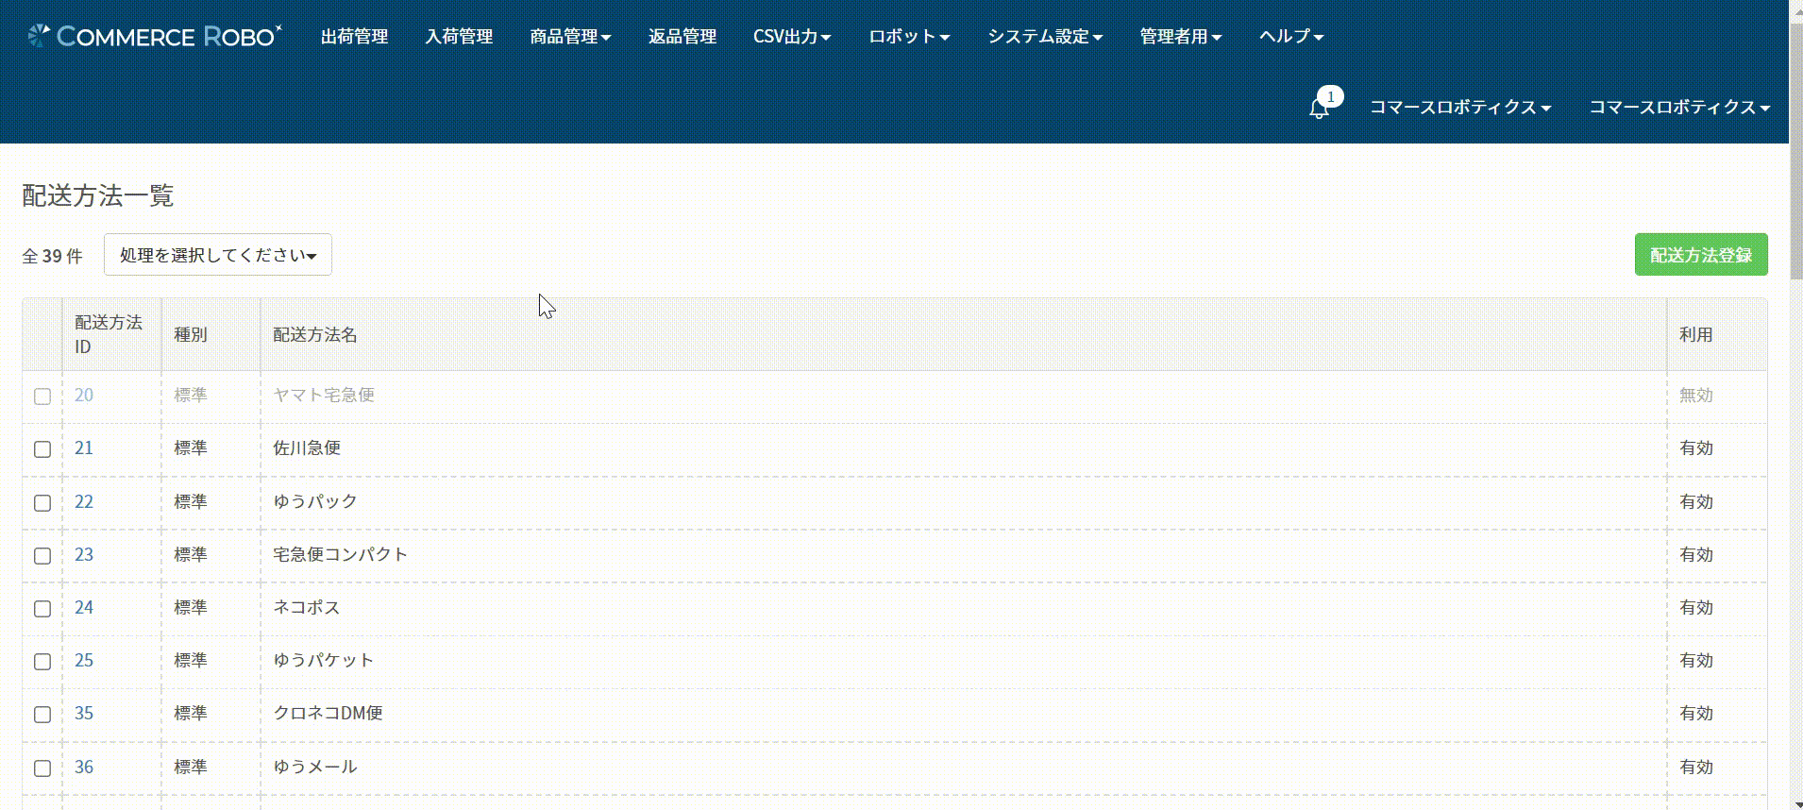Open 入荷管理 menu item
Viewport: 1803px width, 810px height.
tap(459, 36)
